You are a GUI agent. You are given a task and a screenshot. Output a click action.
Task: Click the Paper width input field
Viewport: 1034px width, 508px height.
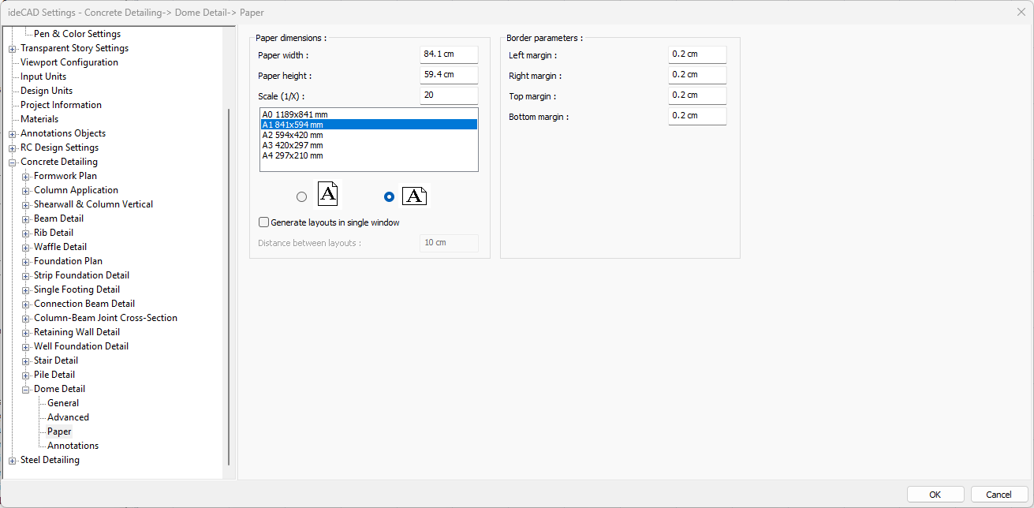coord(449,54)
